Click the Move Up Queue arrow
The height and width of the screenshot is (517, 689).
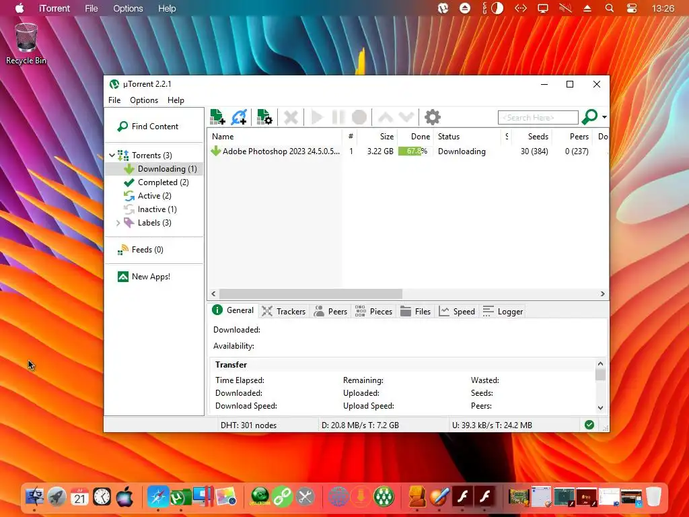point(386,117)
